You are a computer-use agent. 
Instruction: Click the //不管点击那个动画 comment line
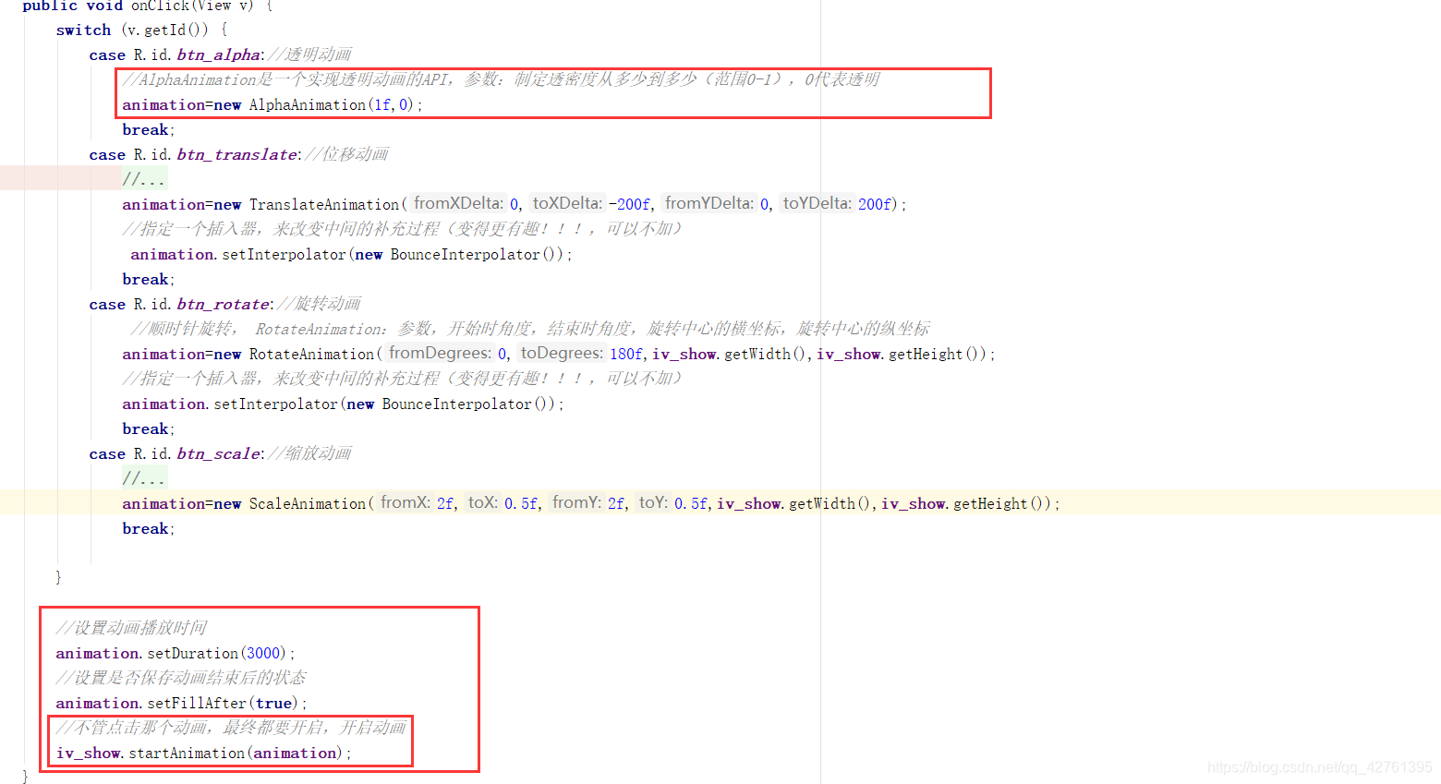tap(231, 728)
